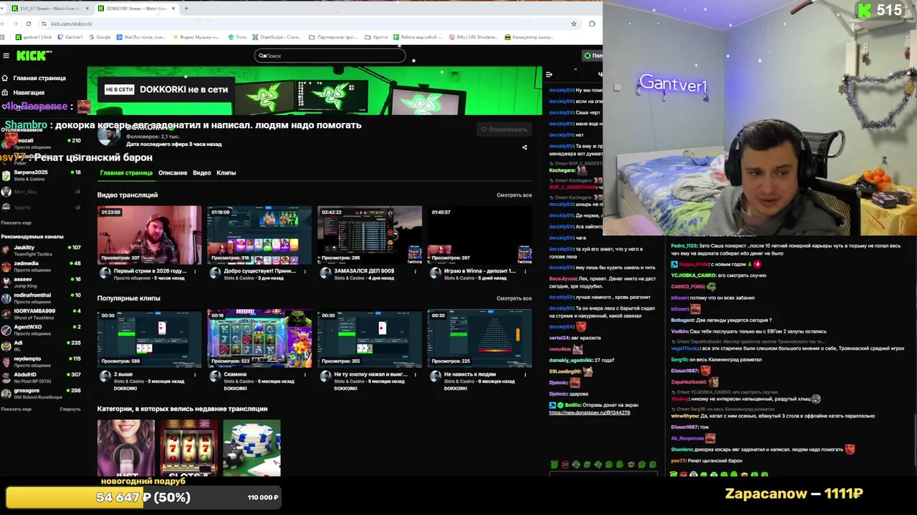917x515 pixels.
Task: Open the Gantver1 Kick bookmark
Action: coord(34,37)
